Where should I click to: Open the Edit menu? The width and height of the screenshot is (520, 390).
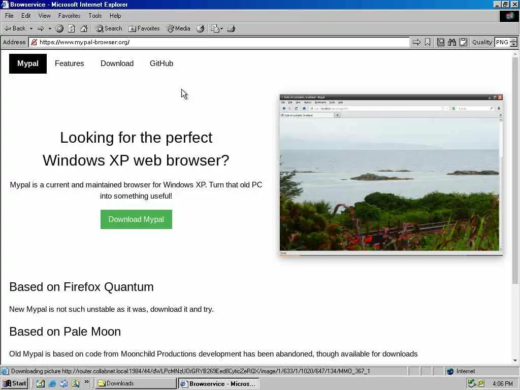26,16
